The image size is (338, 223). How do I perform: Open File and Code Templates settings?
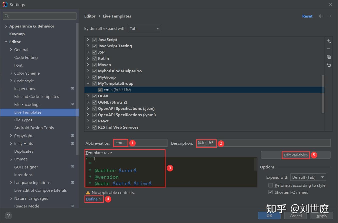click(x=36, y=96)
